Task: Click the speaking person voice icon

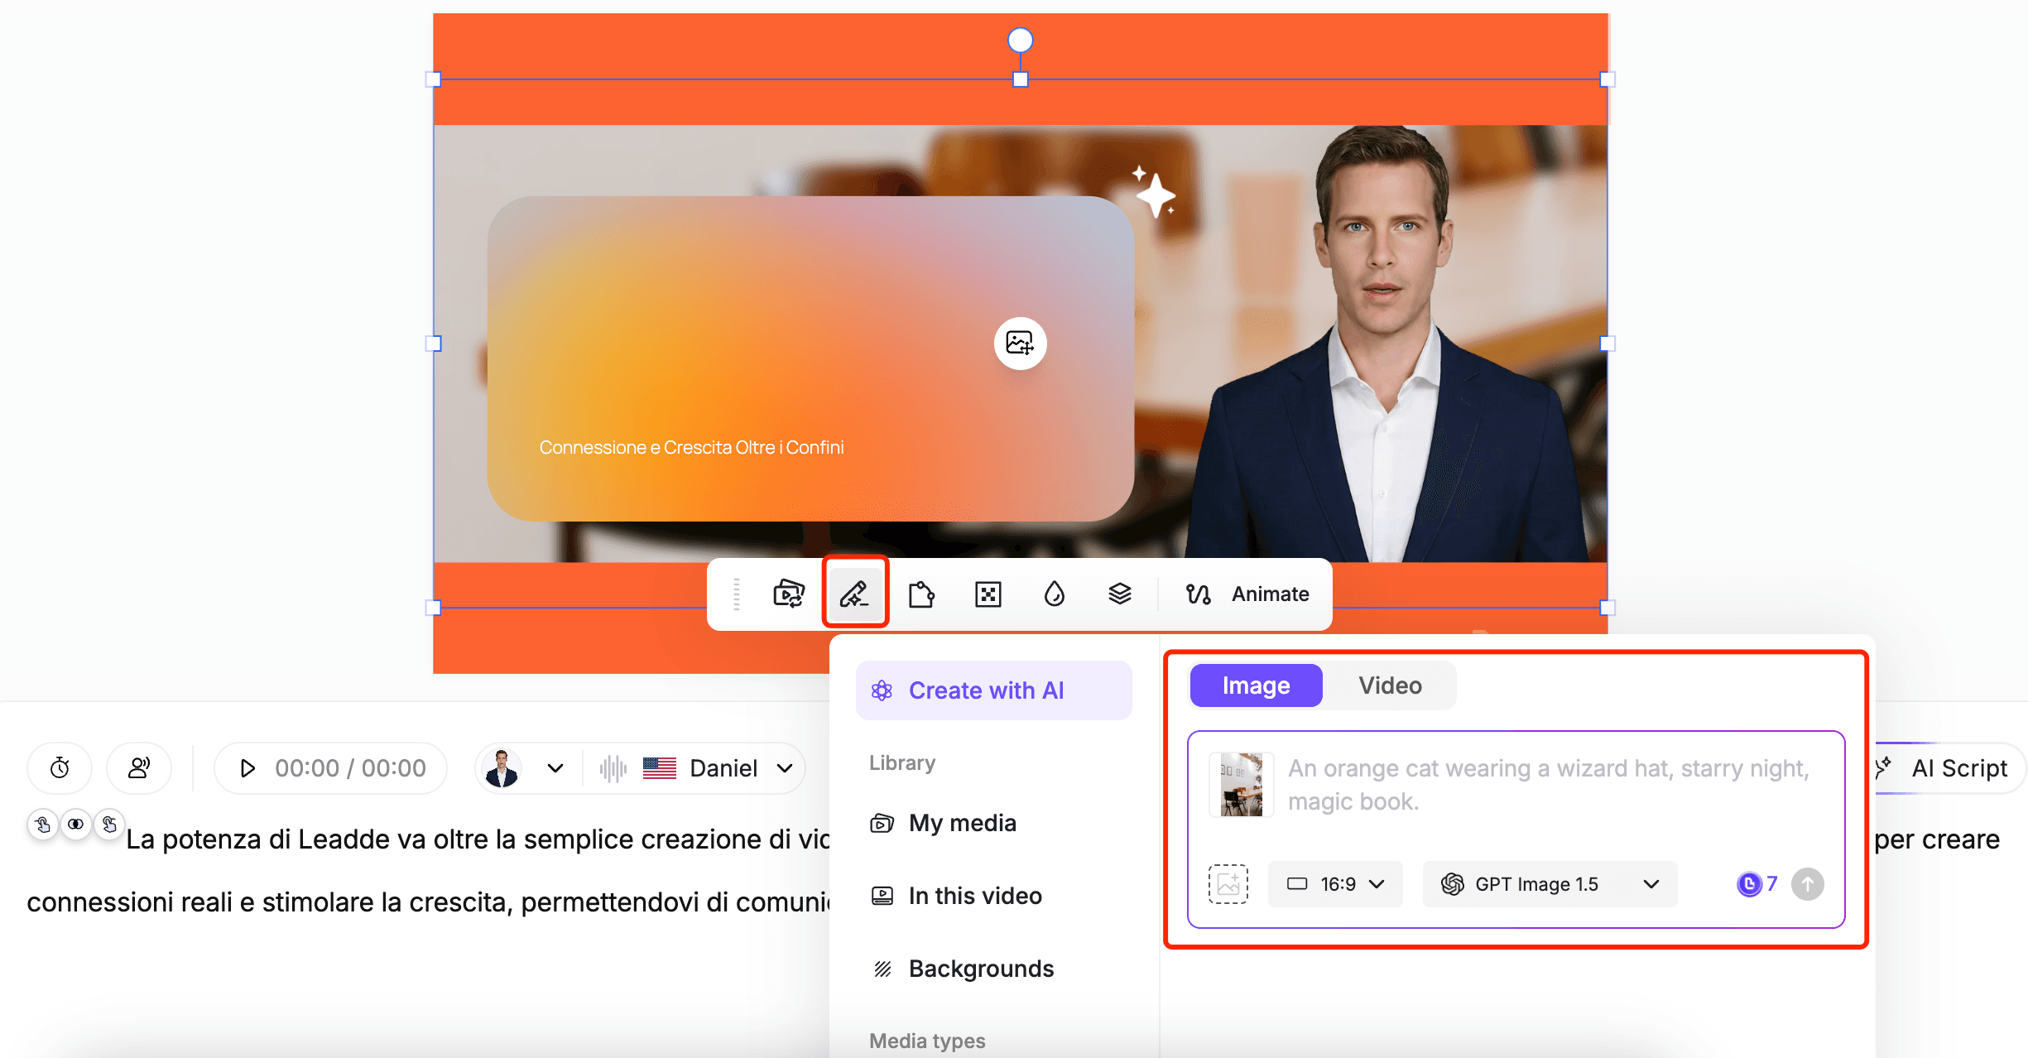Action: pyautogui.click(x=139, y=768)
